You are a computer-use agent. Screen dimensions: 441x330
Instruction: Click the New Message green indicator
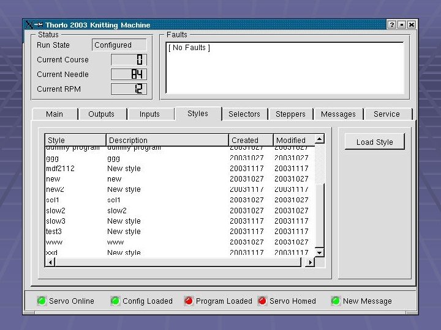click(336, 301)
